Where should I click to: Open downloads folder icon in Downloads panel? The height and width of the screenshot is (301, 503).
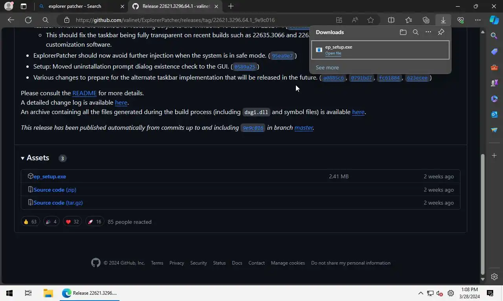[403, 32]
